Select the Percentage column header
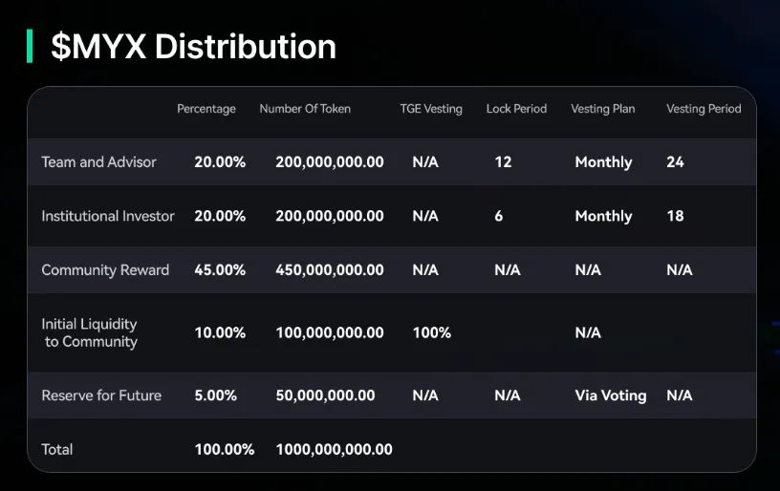This screenshot has height=491, width=780. click(206, 109)
